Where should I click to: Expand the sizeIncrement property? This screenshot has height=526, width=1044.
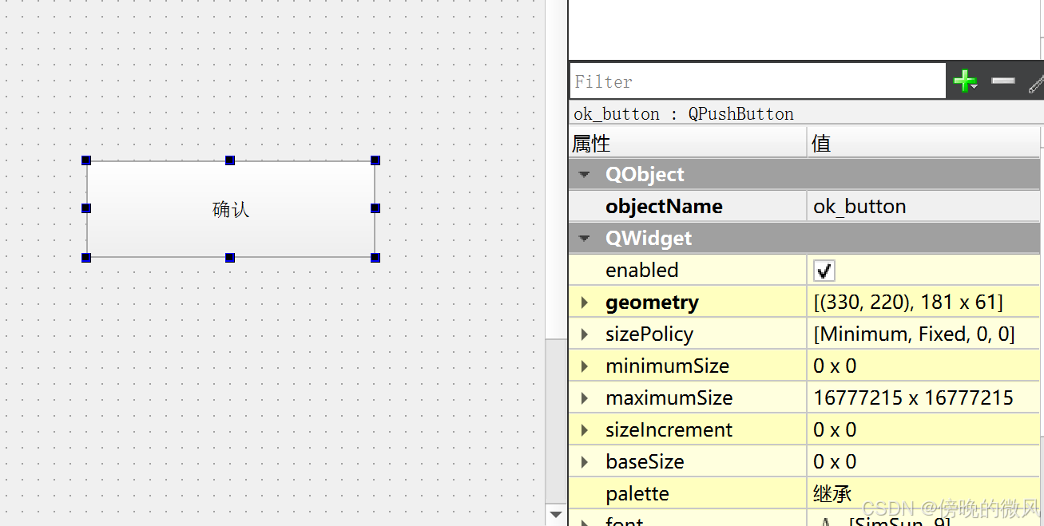[584, 429]
